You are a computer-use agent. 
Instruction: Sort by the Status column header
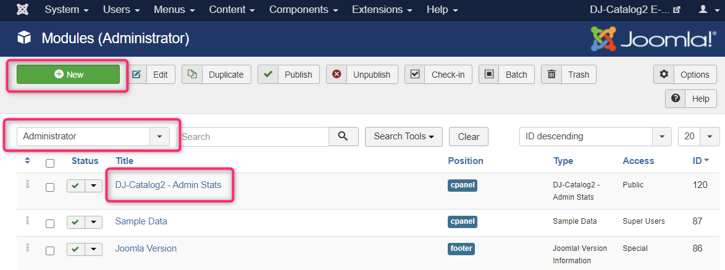(85, 161)
